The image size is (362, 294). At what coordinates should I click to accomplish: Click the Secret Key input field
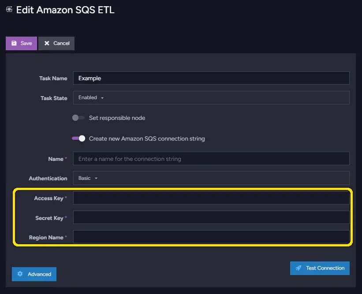pyautogui.click(x=211, y=217)
